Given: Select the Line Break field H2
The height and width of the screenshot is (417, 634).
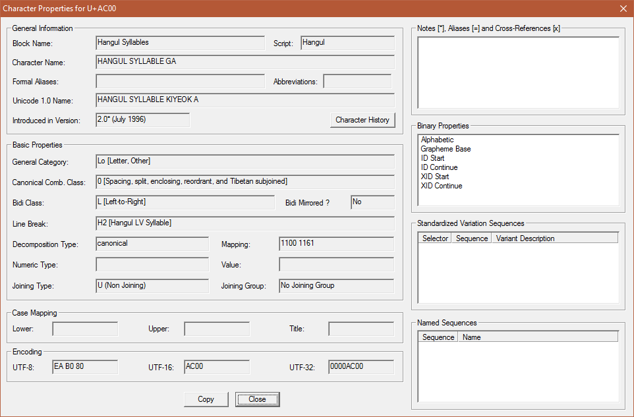Looking at the screenshot, I should 245,223.
